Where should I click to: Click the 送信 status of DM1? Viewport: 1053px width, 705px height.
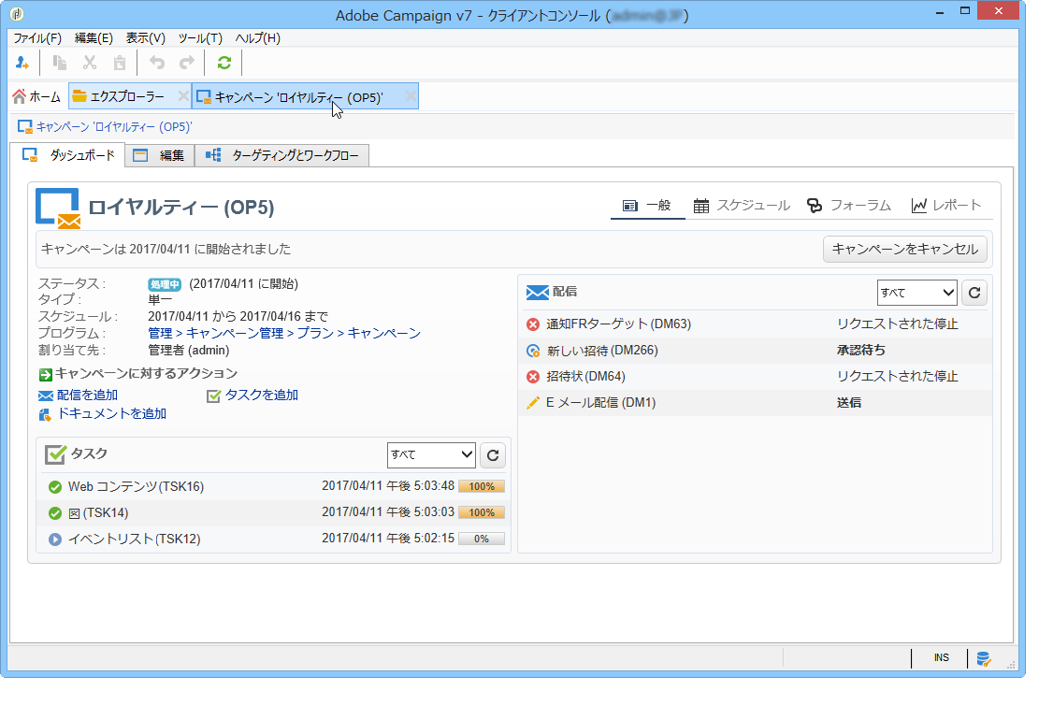pyautogui.click(x=849, y=403)
